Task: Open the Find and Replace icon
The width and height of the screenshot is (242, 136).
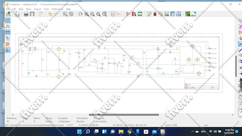Action: (x=71, y=14)
